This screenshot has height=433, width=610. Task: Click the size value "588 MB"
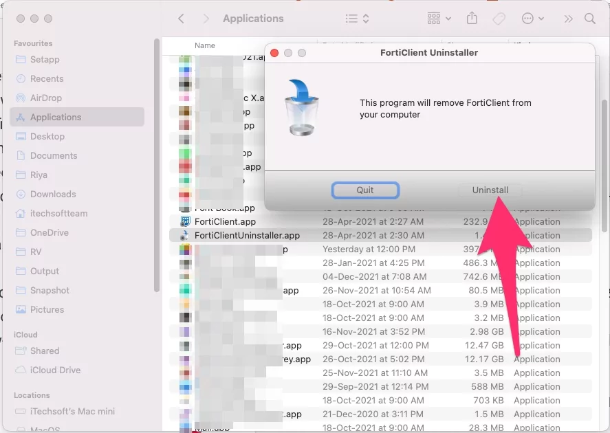[x=487, y=387]
